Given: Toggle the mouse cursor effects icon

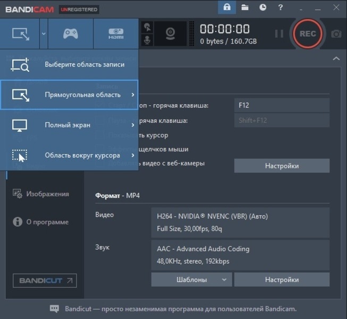Looking at the screenshot, I should [x=147, y=28].
